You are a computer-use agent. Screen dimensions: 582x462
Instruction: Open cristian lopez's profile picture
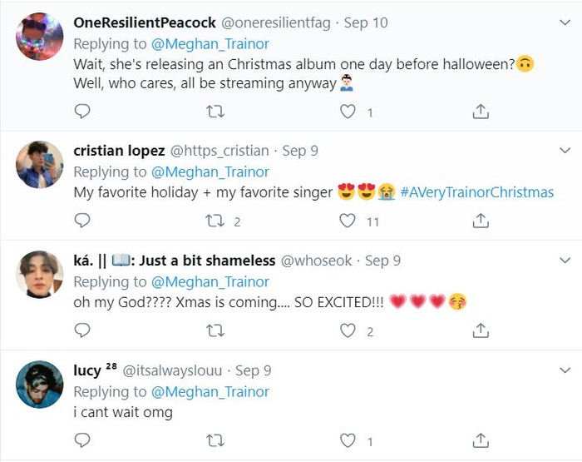click(40, 165)
